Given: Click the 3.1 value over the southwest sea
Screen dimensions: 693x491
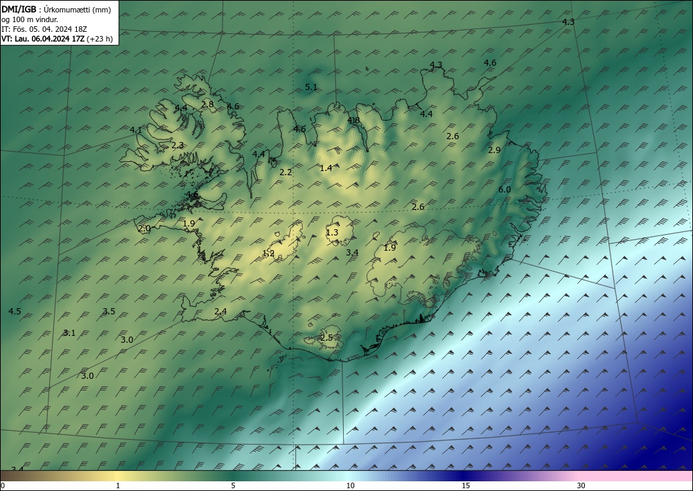Looking at the screenshot, I should coord(69,333).
